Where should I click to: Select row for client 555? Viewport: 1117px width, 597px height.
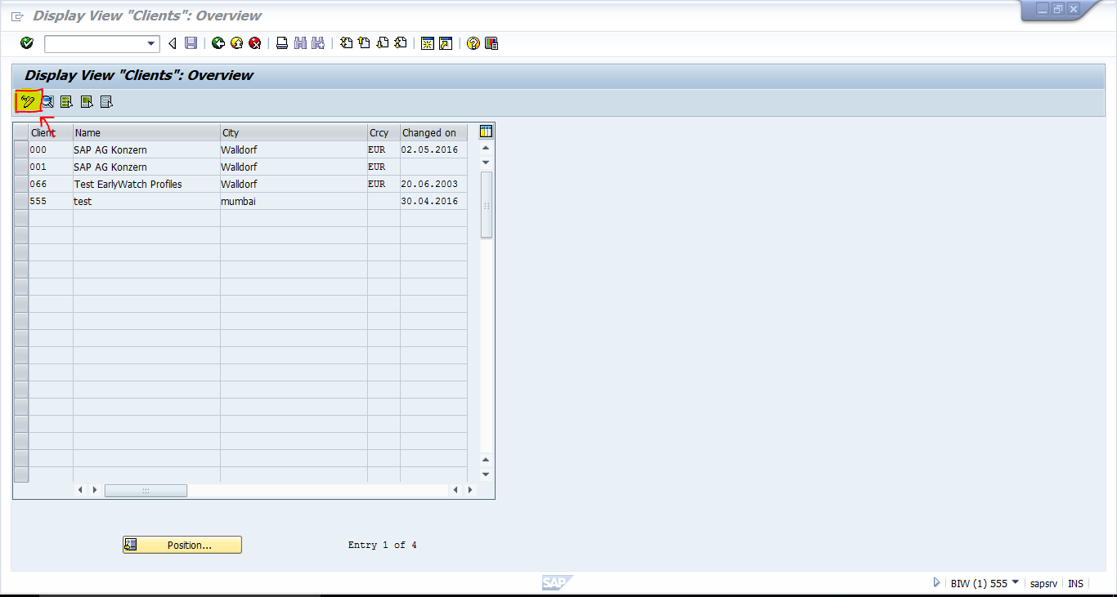21,202
